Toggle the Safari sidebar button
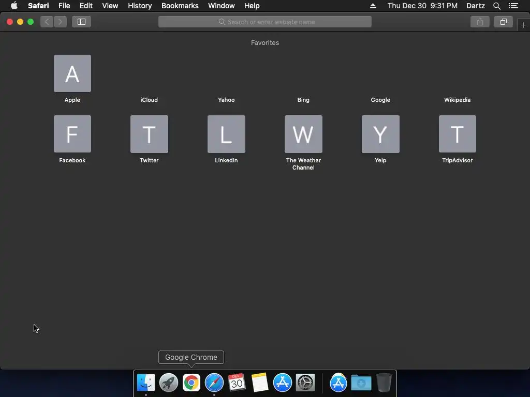Screen dimensions: 530x397 (81, 22)
